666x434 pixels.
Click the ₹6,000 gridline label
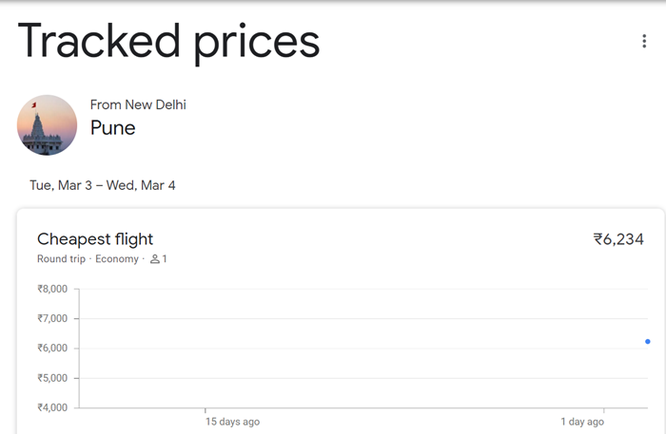pyautogui.click(x=52, y=349)
